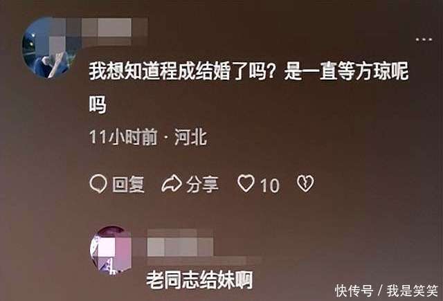This screenshot has width=443, height=301.
Task: Dislike the comment with broken heart icon
Action: pyautogui.click(x=305, y=183)
